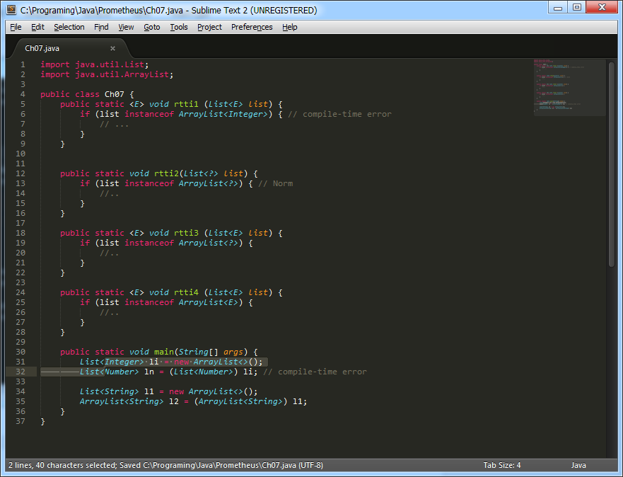Open the File menu
Image resolution: width=623 pixels, height=477 pixels.
16,27
